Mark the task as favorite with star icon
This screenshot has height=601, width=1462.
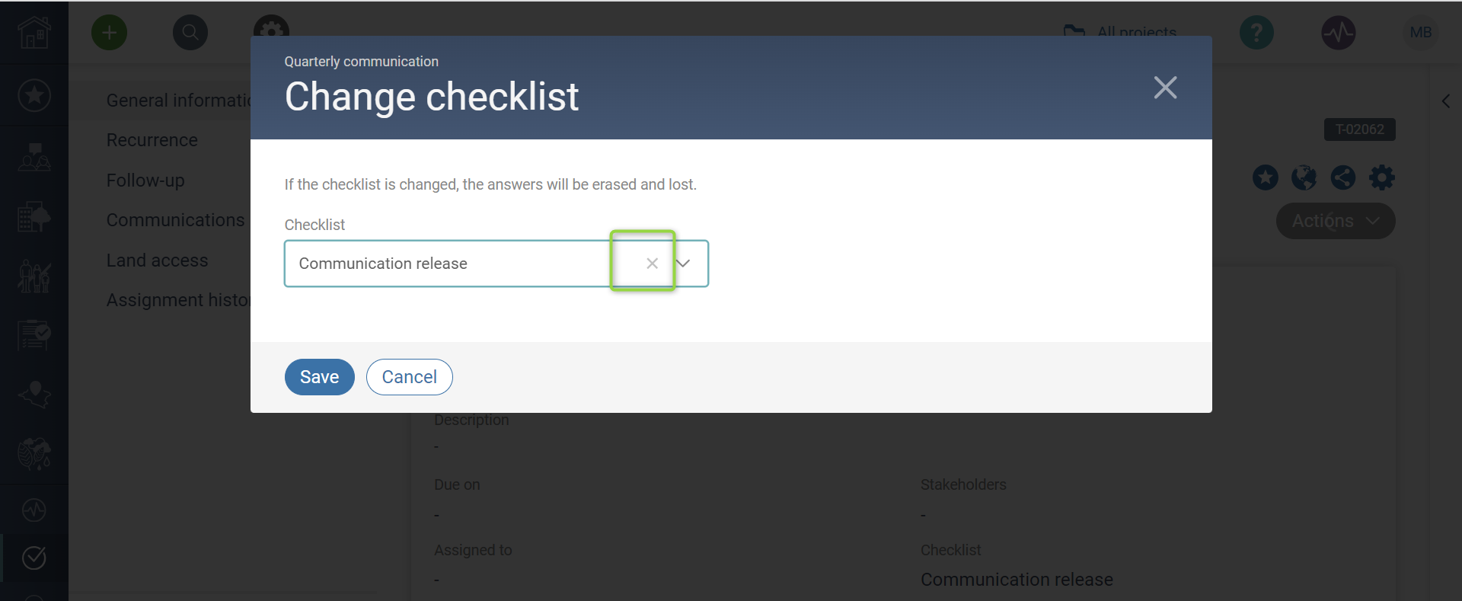click(1266, 177)
